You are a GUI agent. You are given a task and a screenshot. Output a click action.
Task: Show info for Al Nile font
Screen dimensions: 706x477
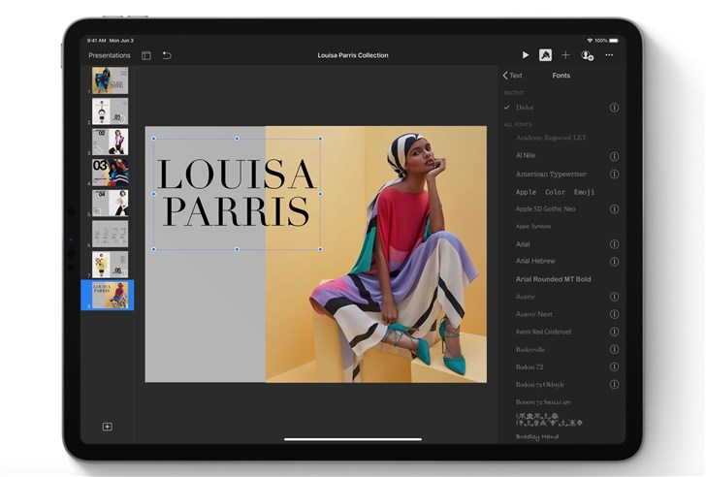coord(614,156)
